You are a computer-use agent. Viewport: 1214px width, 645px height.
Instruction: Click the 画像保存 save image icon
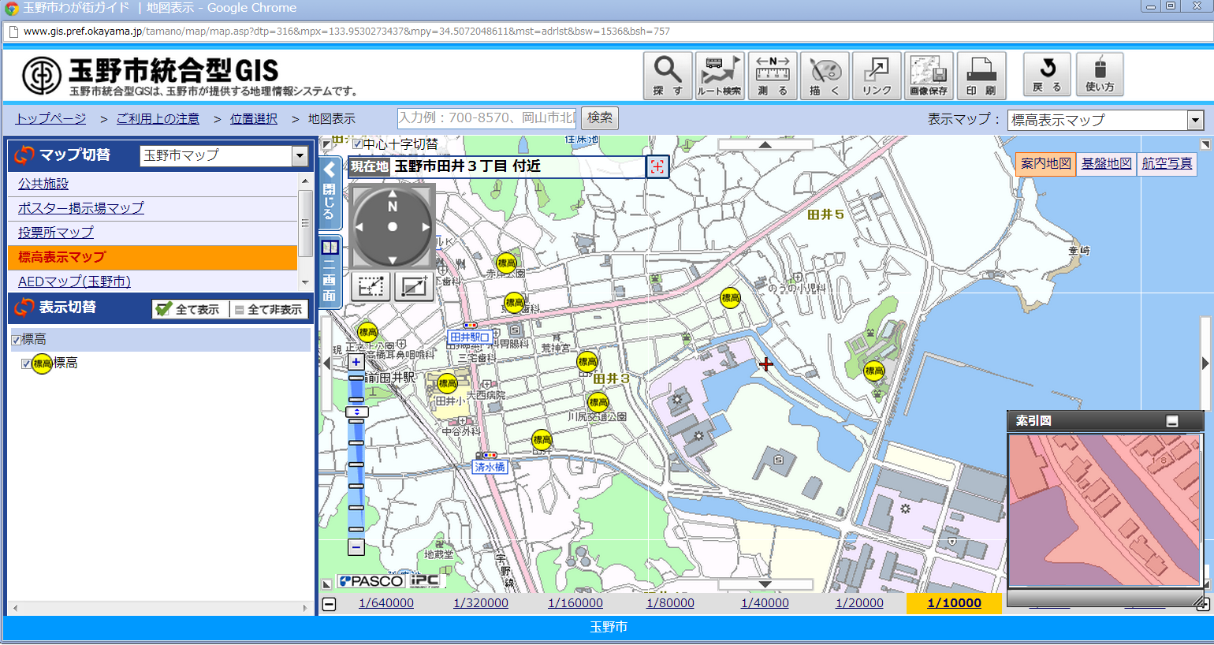point(929,76)
